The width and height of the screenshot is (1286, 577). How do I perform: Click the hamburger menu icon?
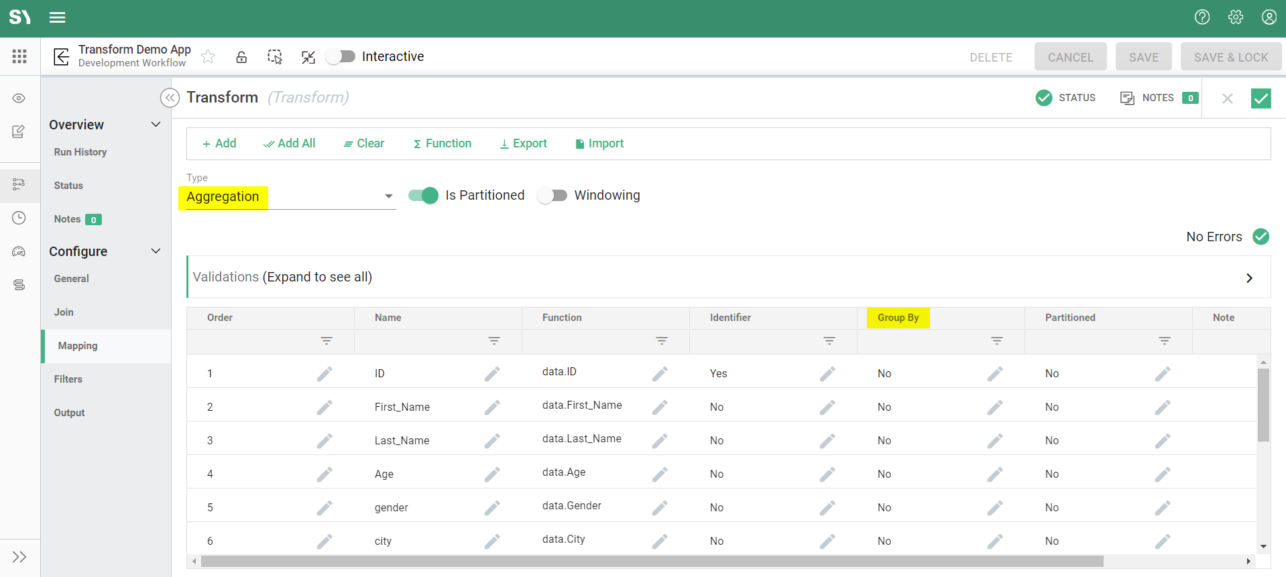[58, 17]
